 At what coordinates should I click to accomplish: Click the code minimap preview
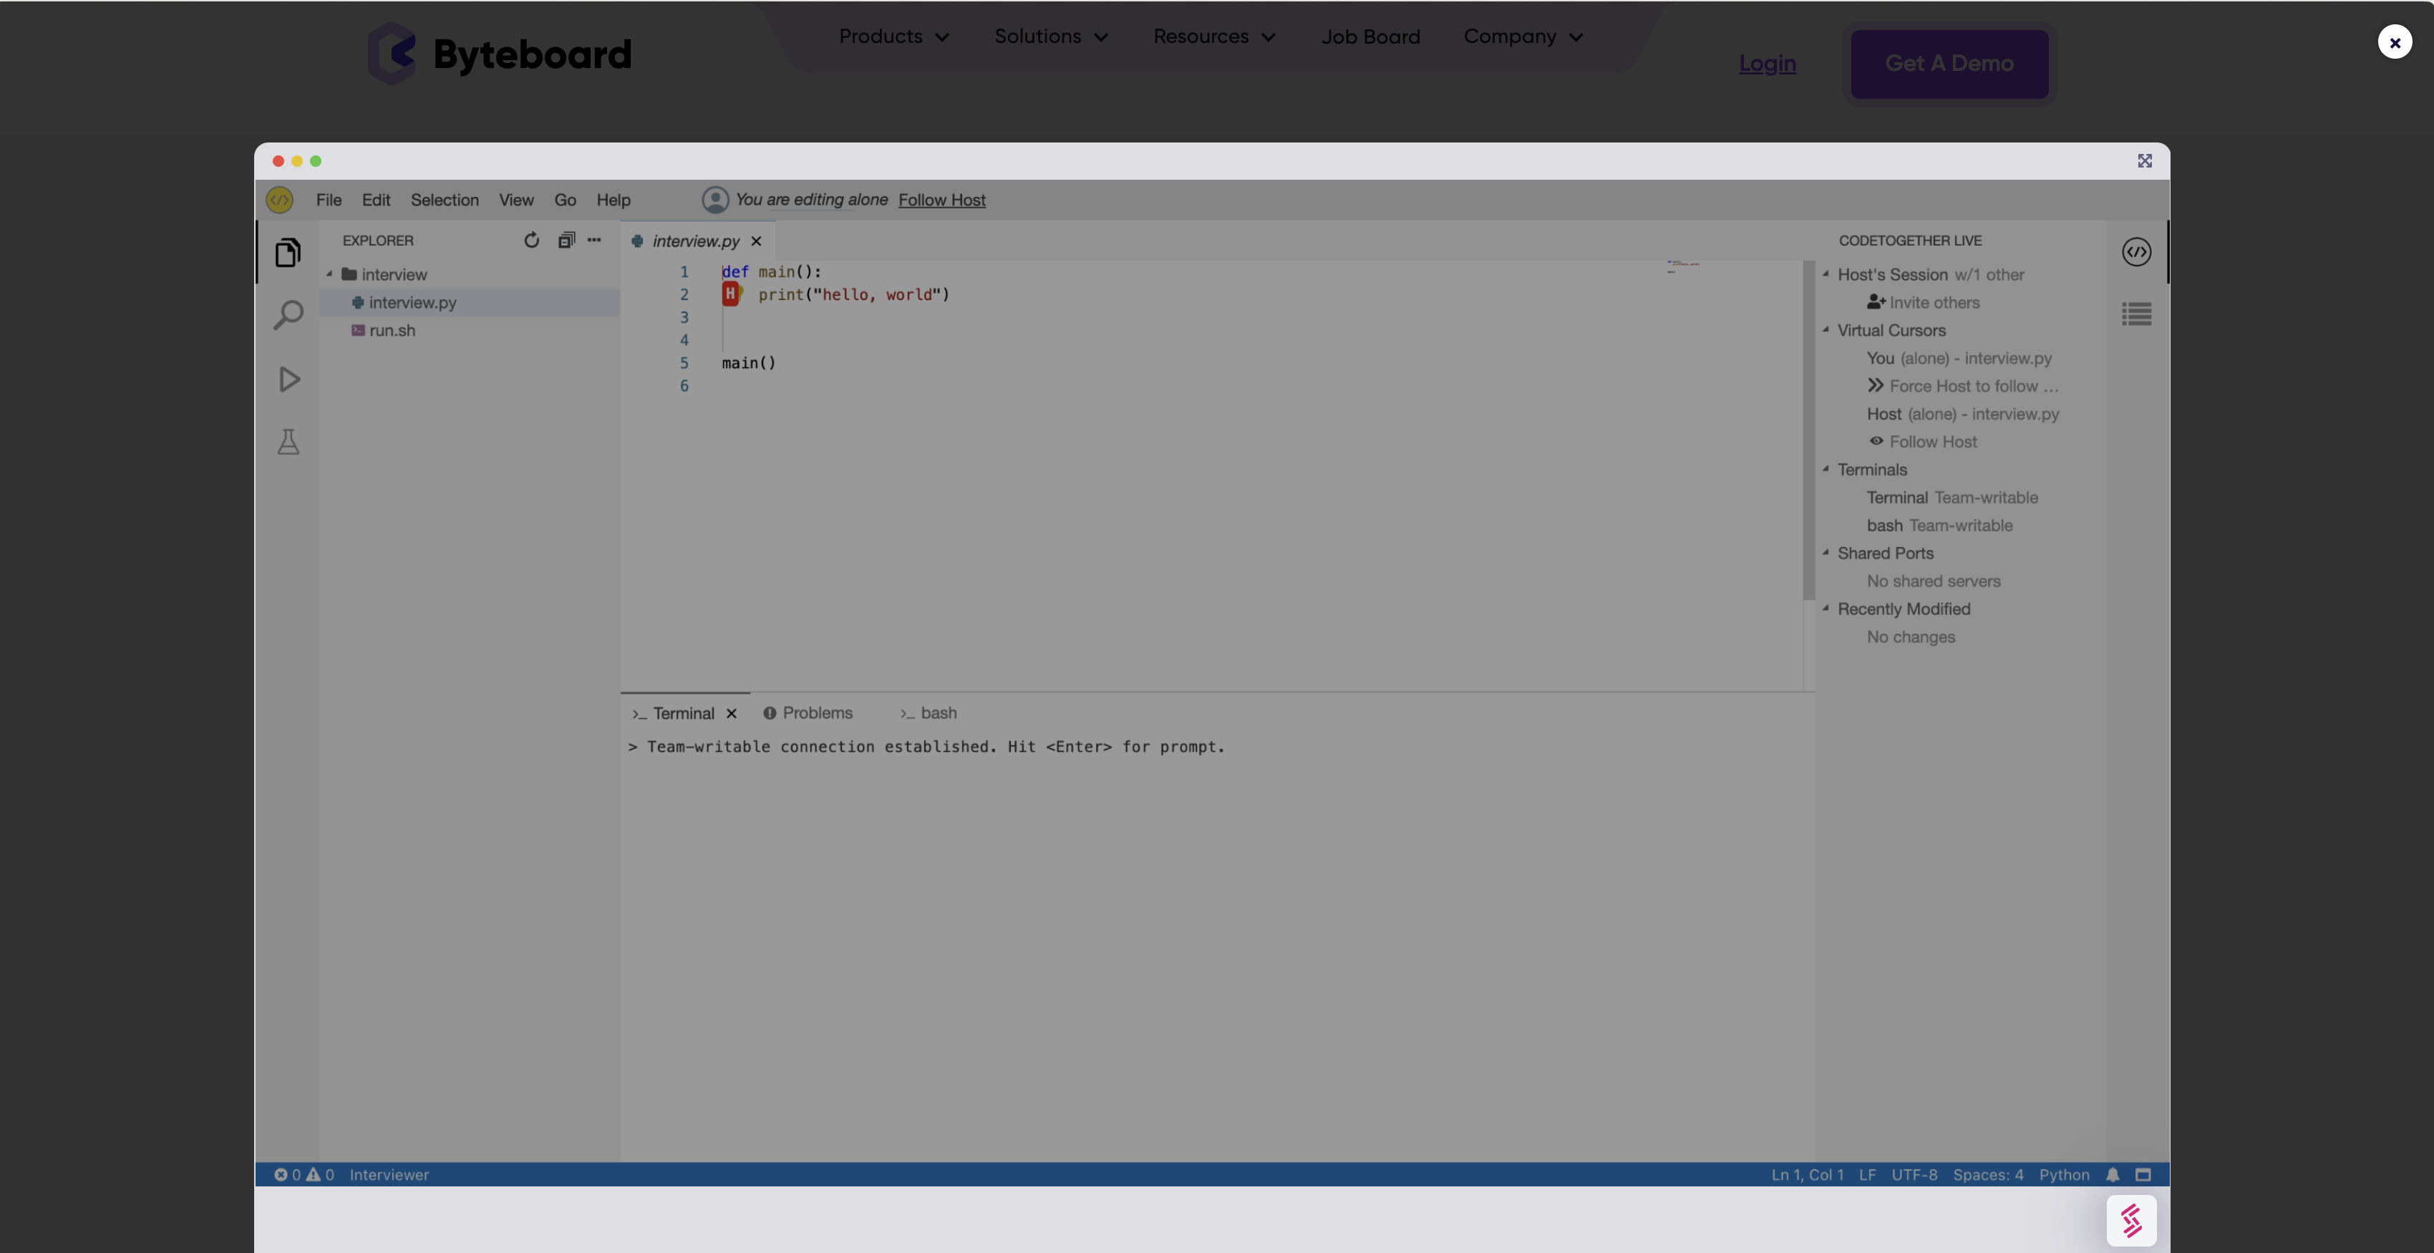(1683, 266)
